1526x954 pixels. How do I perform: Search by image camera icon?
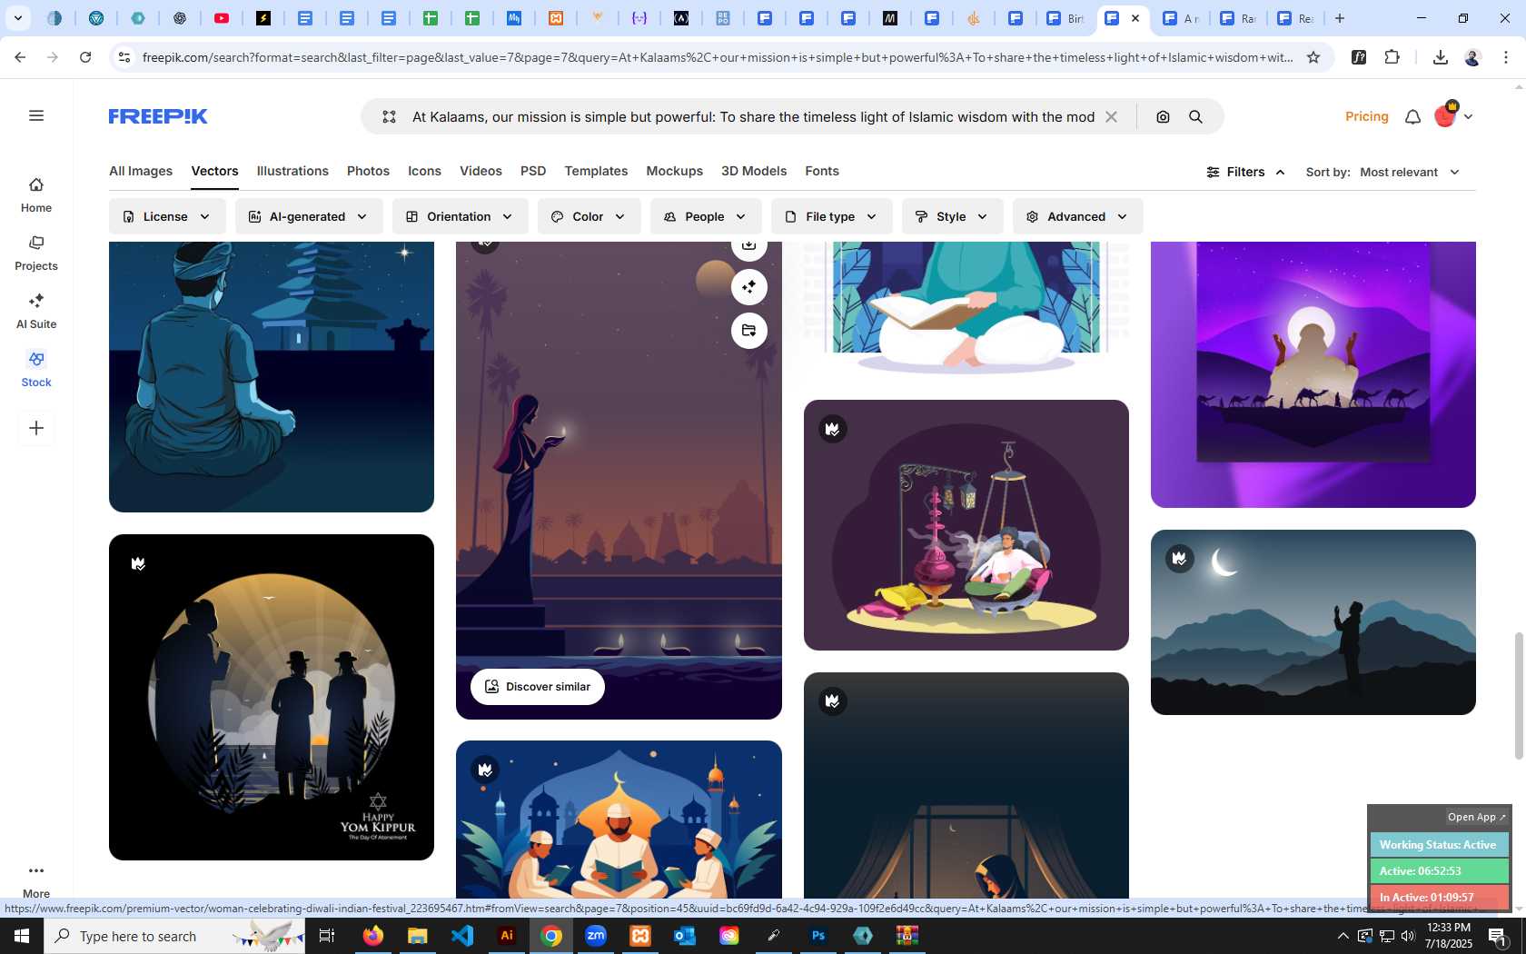(1163, 116)
